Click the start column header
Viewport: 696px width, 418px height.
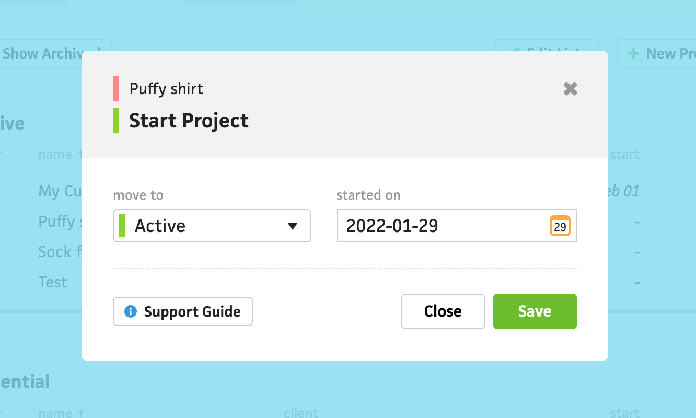pyautogui.click(x=624, y=155)
